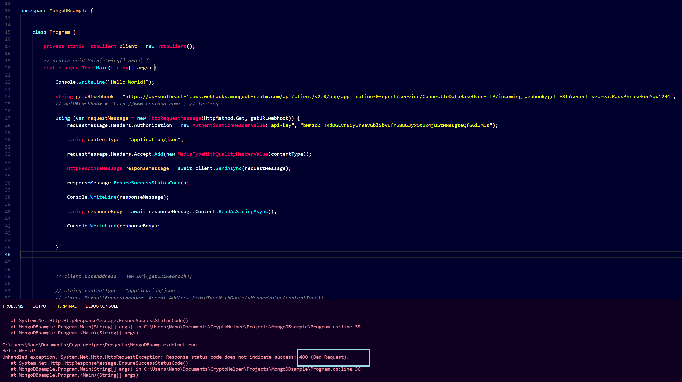Open the OUTPUT panel tab
Image resolution: width=682 pixels, height=382 pixels.
click(40, 306)
